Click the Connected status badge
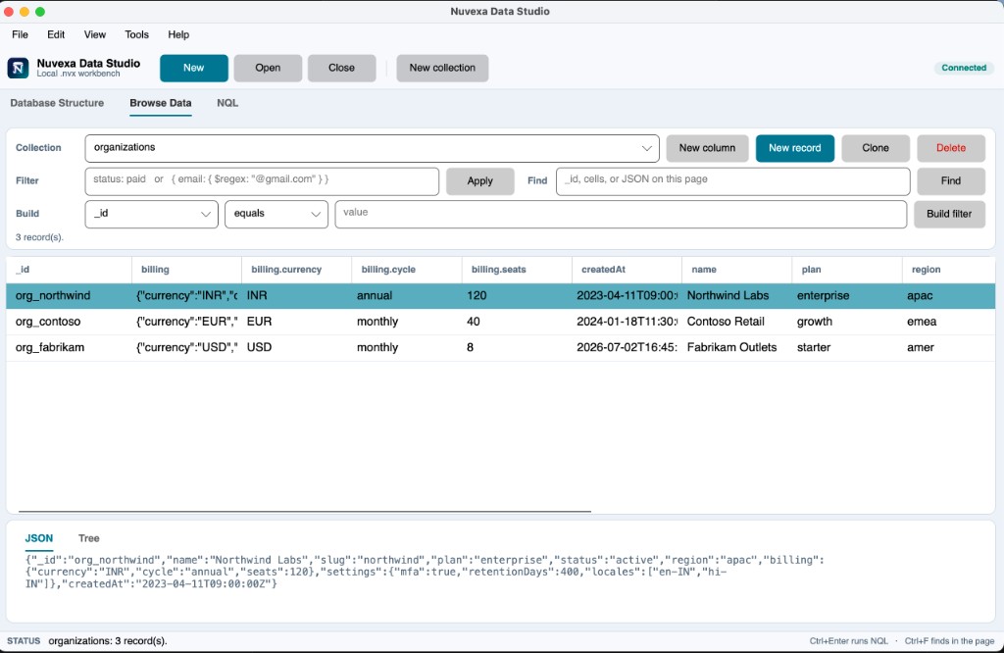The image size is (1004, 653). pos(964,68)
